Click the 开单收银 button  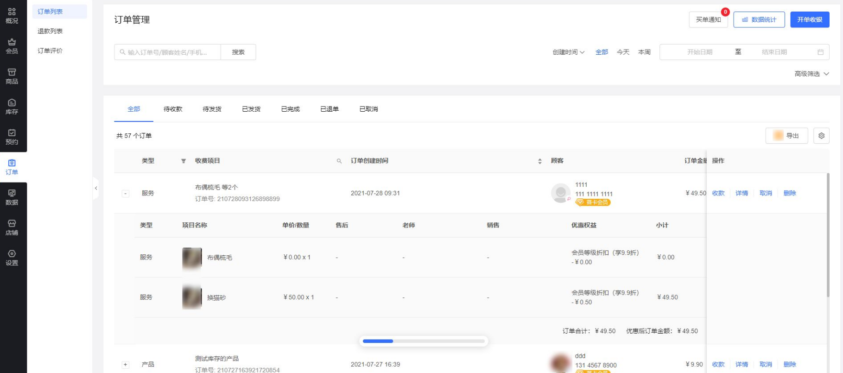tap(810, 19)
